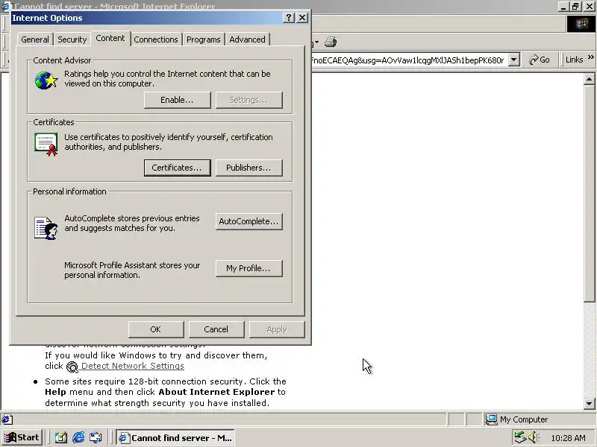Click the dialog help question mark button
597x447 pixels.
point(289,18)
